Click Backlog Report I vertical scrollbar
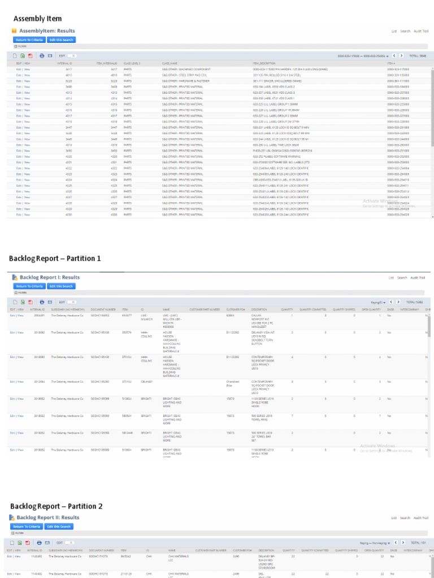 [429, 326]
